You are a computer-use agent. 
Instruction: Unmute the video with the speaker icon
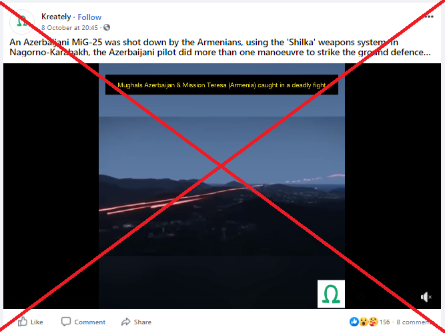[x=426, y=297]
